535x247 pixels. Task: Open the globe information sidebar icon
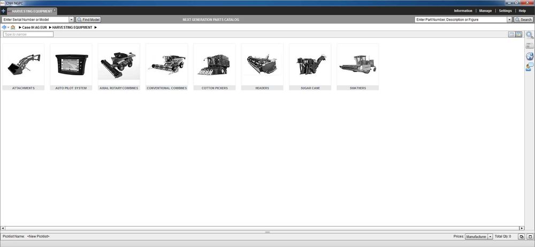[530, 57]
